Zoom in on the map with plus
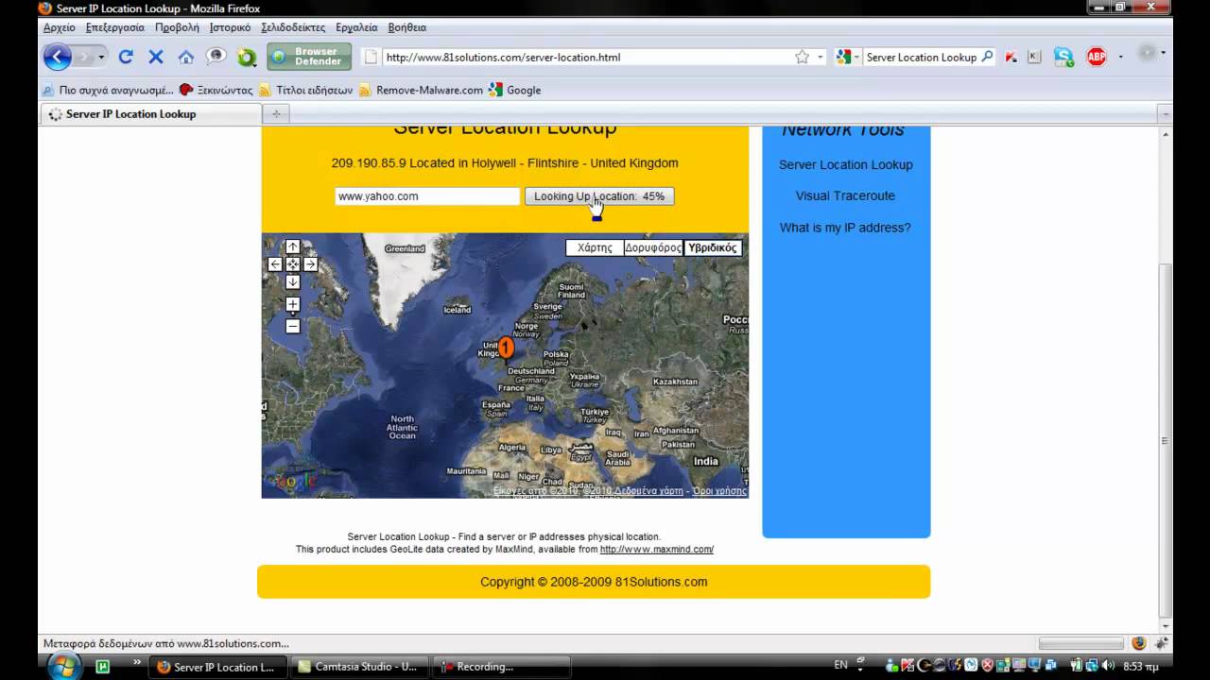This screenshot has height=680, width=1210. tap(293, 304)
